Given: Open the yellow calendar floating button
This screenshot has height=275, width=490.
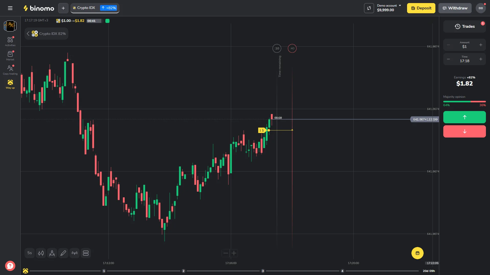Looking at the screenshot, I should pyautogui.click(x=418, y=253).
